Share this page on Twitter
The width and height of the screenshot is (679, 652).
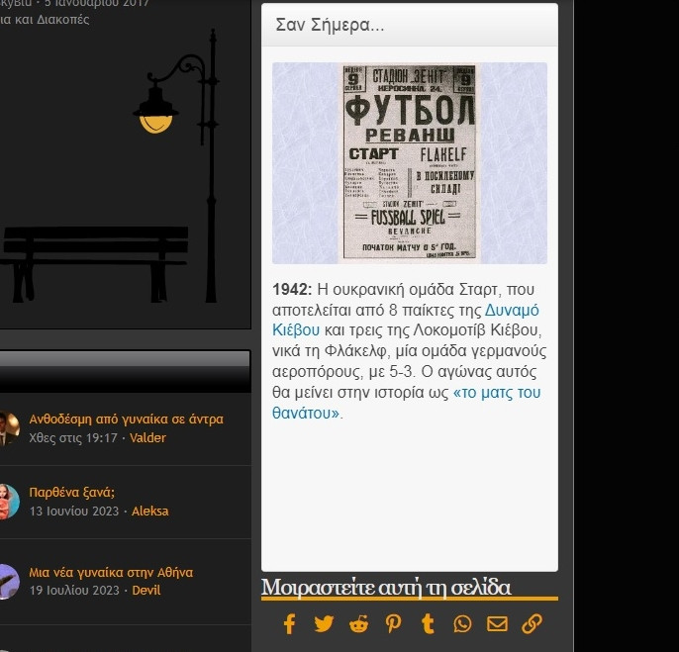click(324, 624)
